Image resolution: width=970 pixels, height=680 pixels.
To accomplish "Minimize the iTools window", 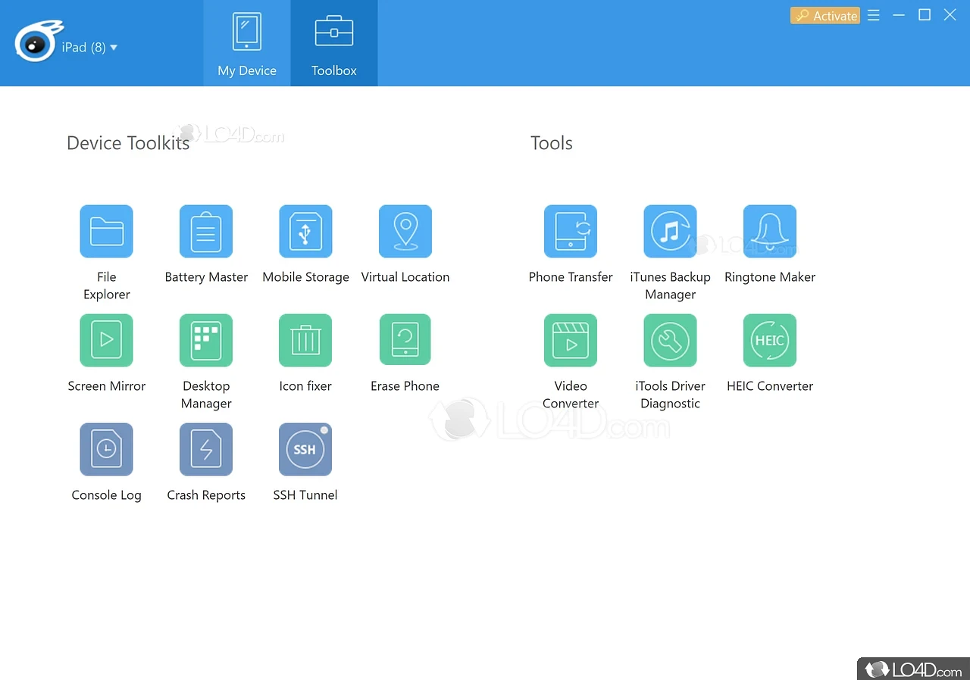I will (899, 15).
